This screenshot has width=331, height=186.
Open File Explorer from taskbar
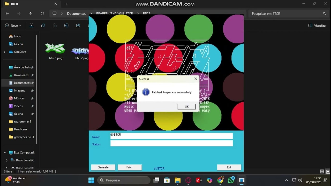[177, 180]
